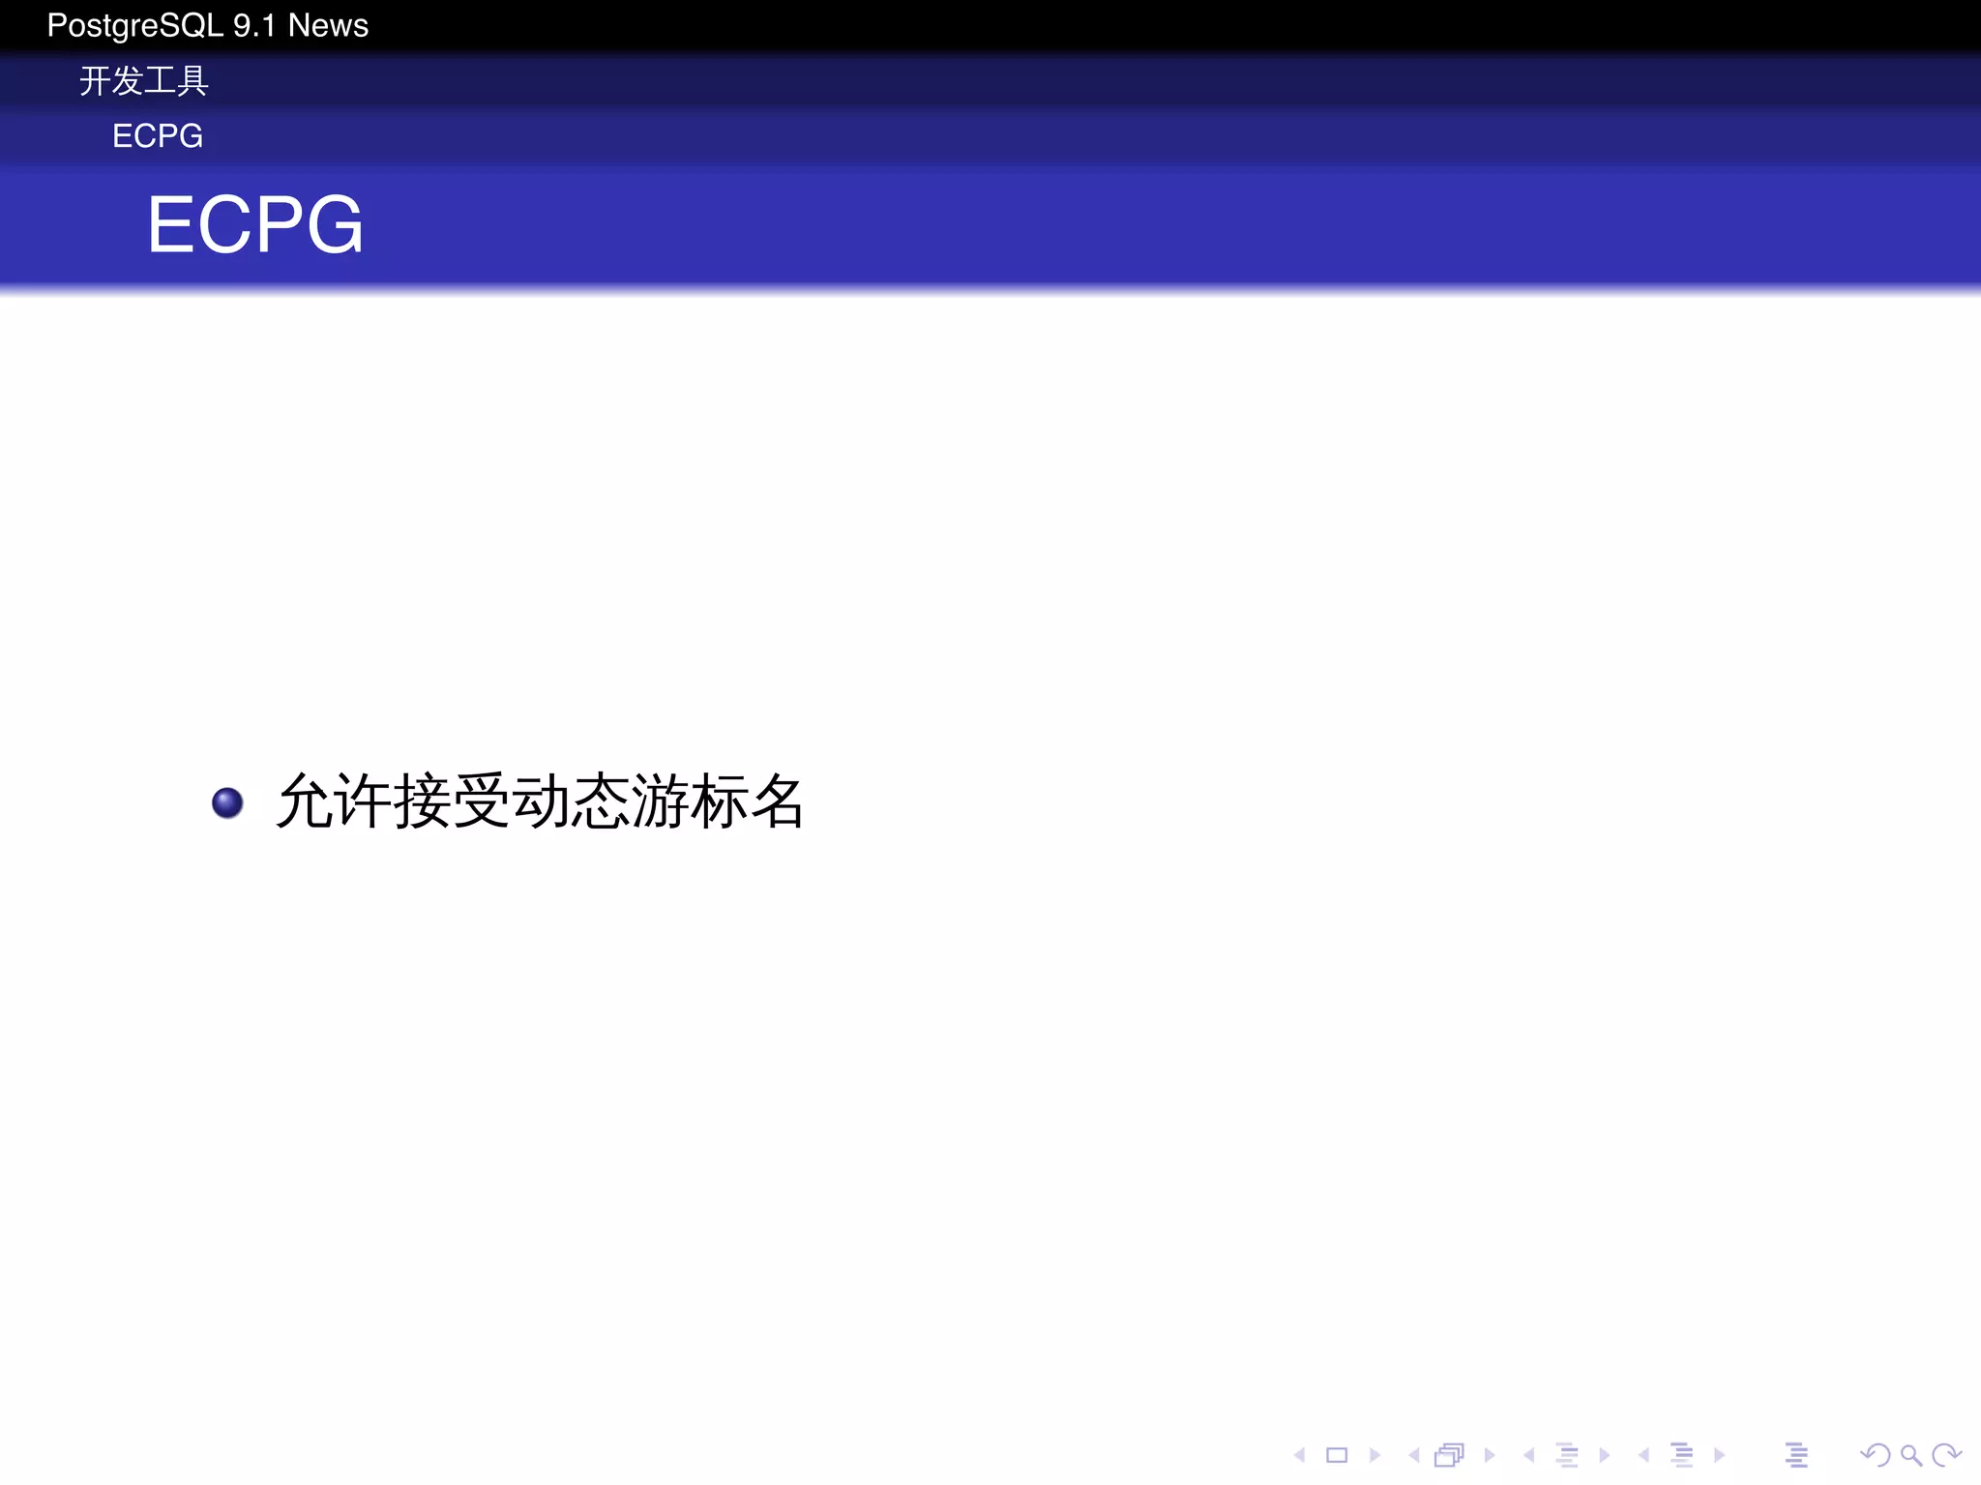The height and width of the screenshot is (1485, 1981).
Task: Click the go forward curved arrow
Action: click(1946, 1454)
